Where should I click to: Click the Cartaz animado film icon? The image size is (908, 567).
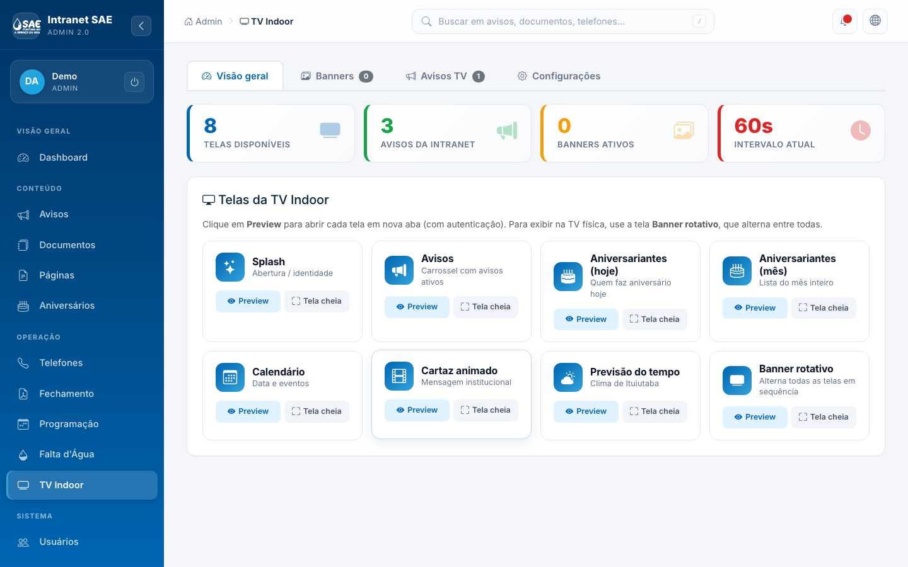[399, 376]
